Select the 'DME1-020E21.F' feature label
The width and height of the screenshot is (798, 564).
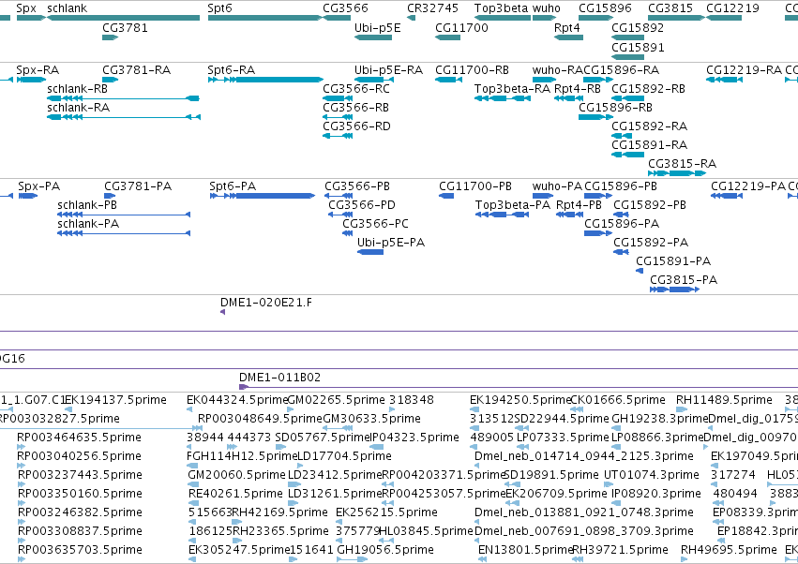pos(266,303)
